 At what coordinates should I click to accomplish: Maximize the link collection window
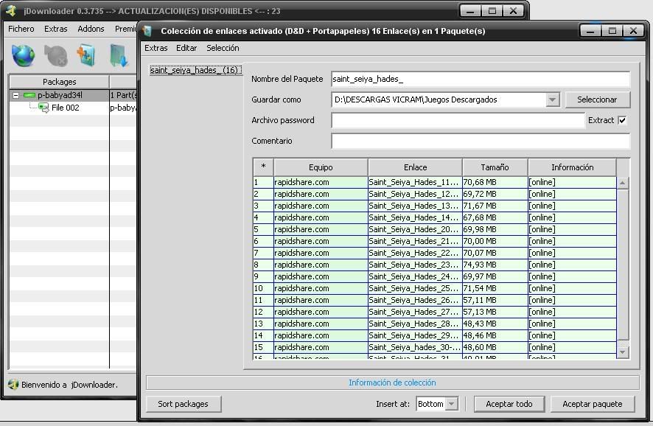click(612, 31)
